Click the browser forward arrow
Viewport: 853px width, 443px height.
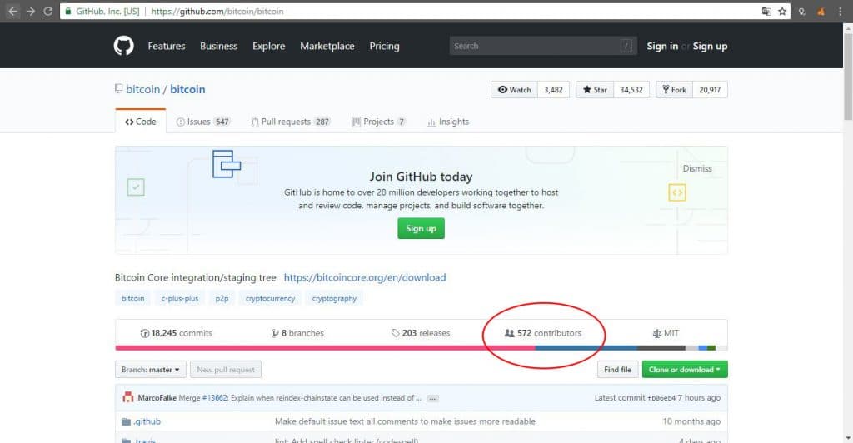pos(31,11)
